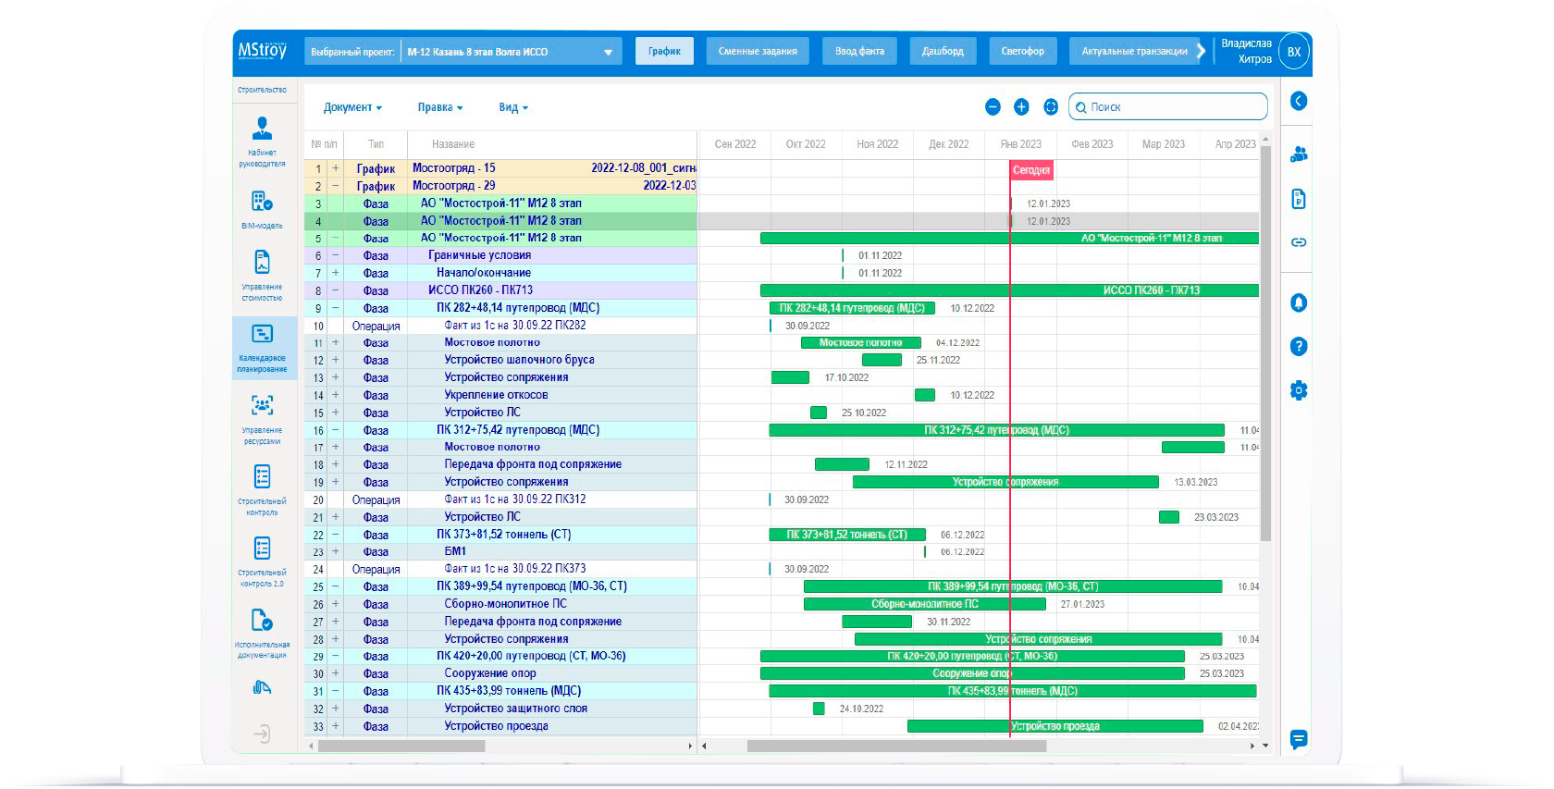Open the Правка dropdown menu
1554x789 pixels.
tap(440, 107)
